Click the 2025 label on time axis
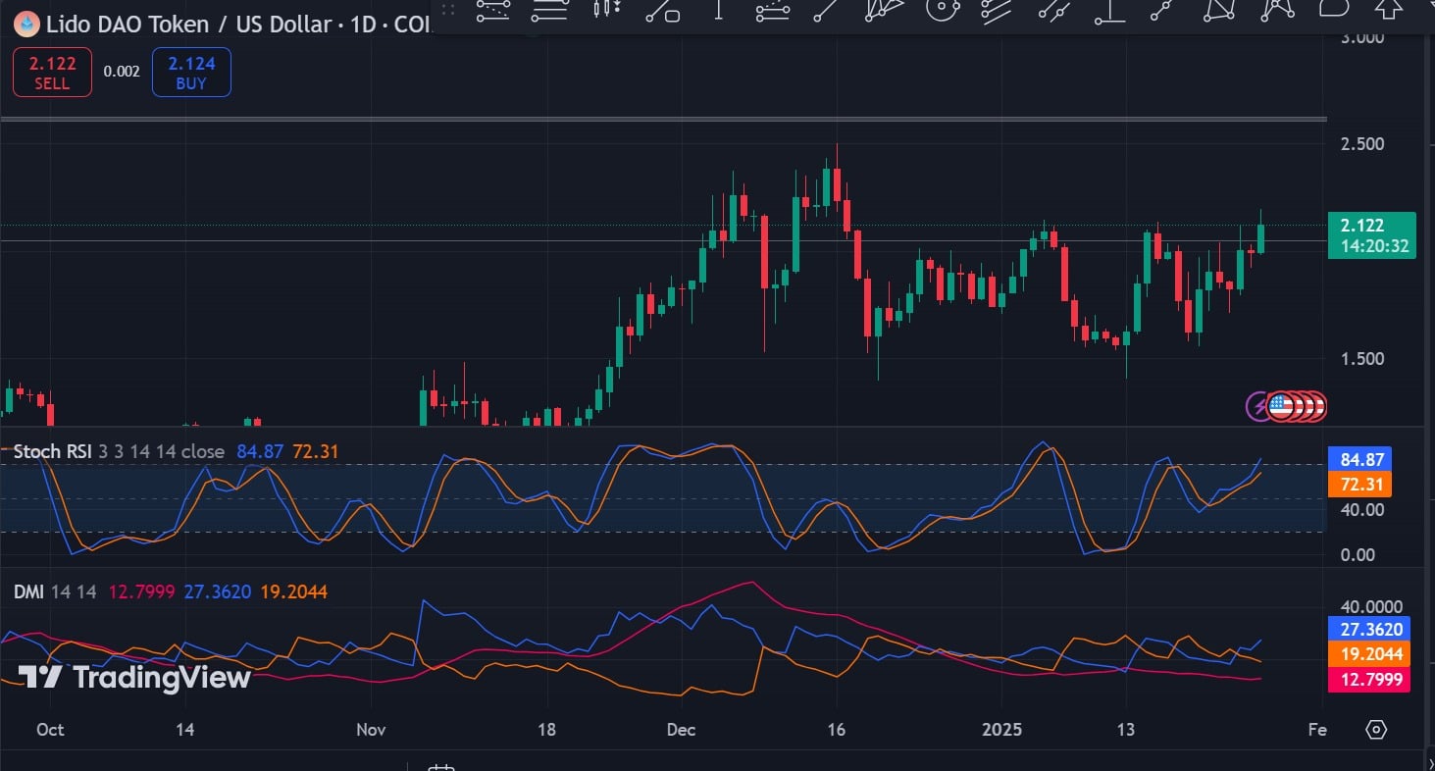1435x771 pixels. [x=1001, y=730]
